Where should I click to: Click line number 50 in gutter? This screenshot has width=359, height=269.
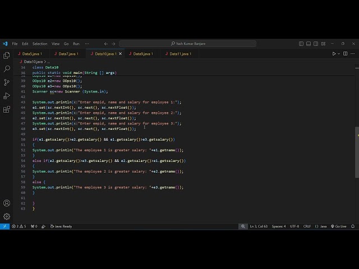(x=23, y=140)
